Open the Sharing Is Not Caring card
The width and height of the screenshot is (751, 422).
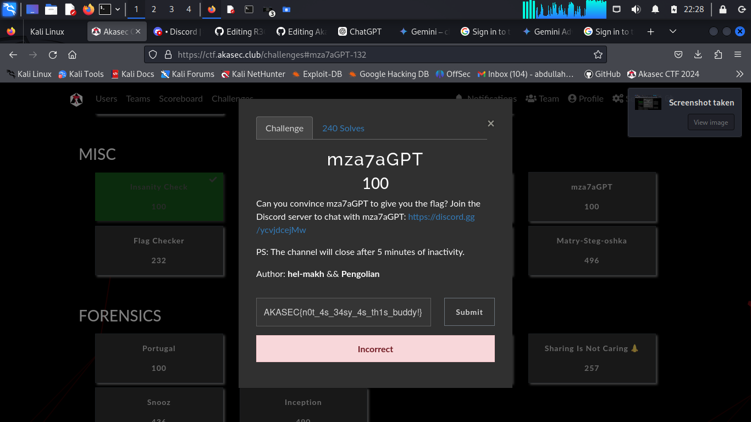[592, 358]
